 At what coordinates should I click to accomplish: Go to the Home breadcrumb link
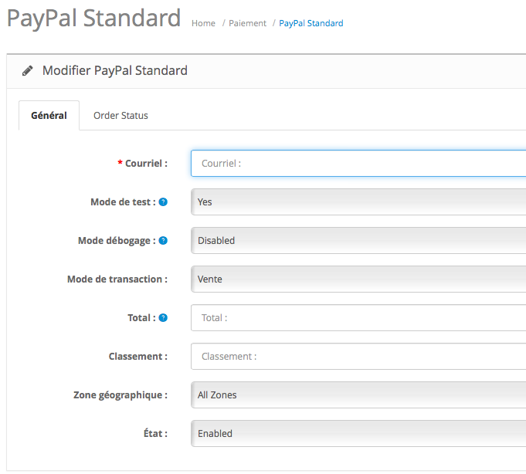click(203, 23)
